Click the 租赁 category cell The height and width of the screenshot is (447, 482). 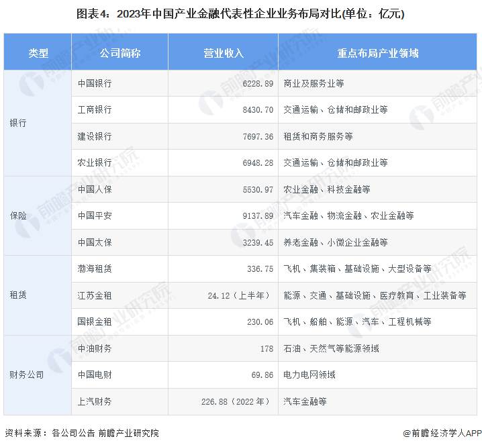pos(38,295)
